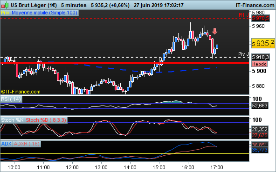Select the Prix legend label
Viewport: 276px width, 172px height.
[6, 13]
